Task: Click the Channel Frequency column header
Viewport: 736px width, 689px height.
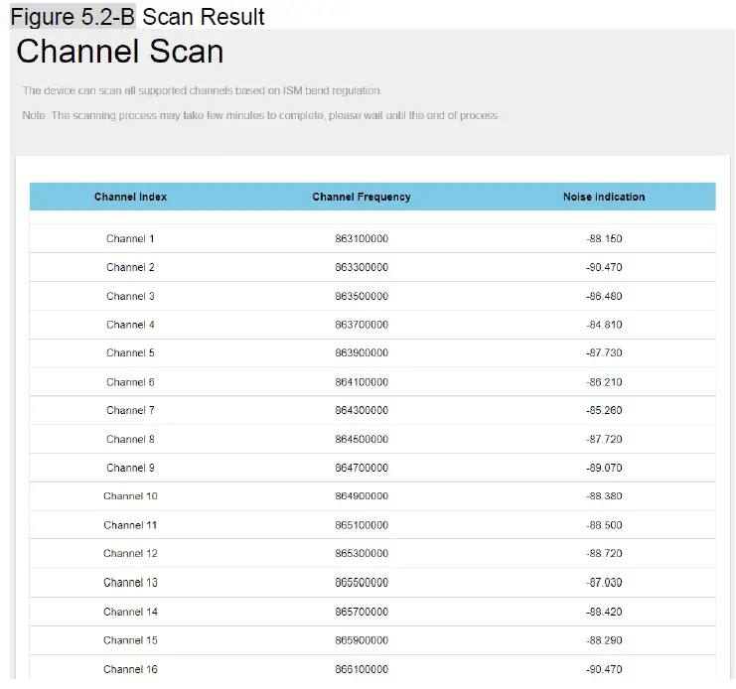Action: tap(362, 197)
